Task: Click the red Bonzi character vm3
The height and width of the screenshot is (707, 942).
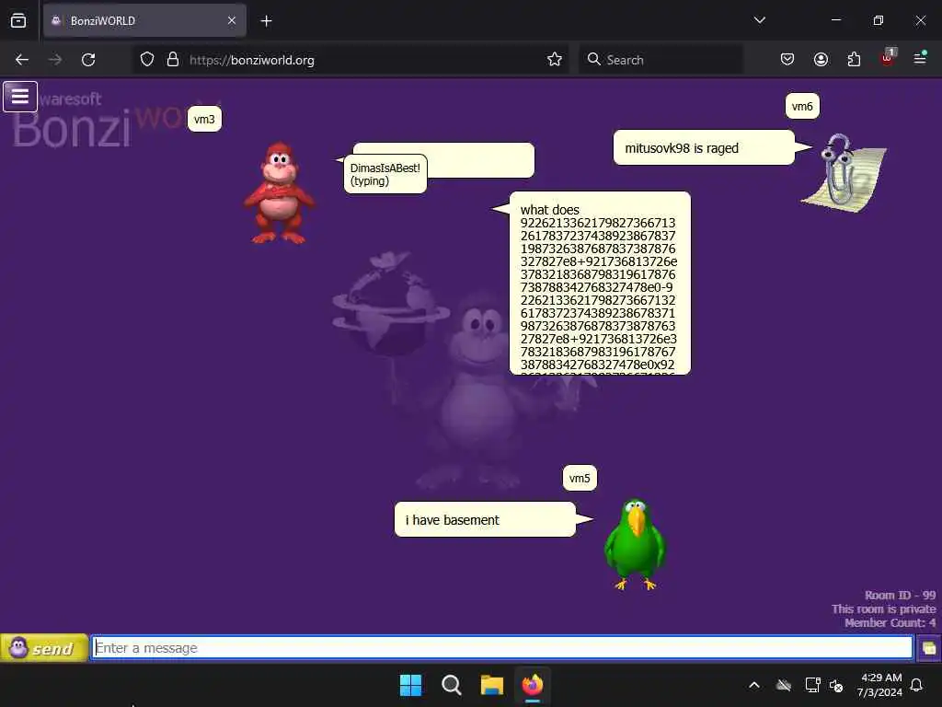Action: tap(278, 193)
